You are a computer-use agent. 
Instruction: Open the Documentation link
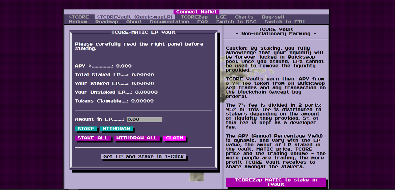tap(170, 22)
